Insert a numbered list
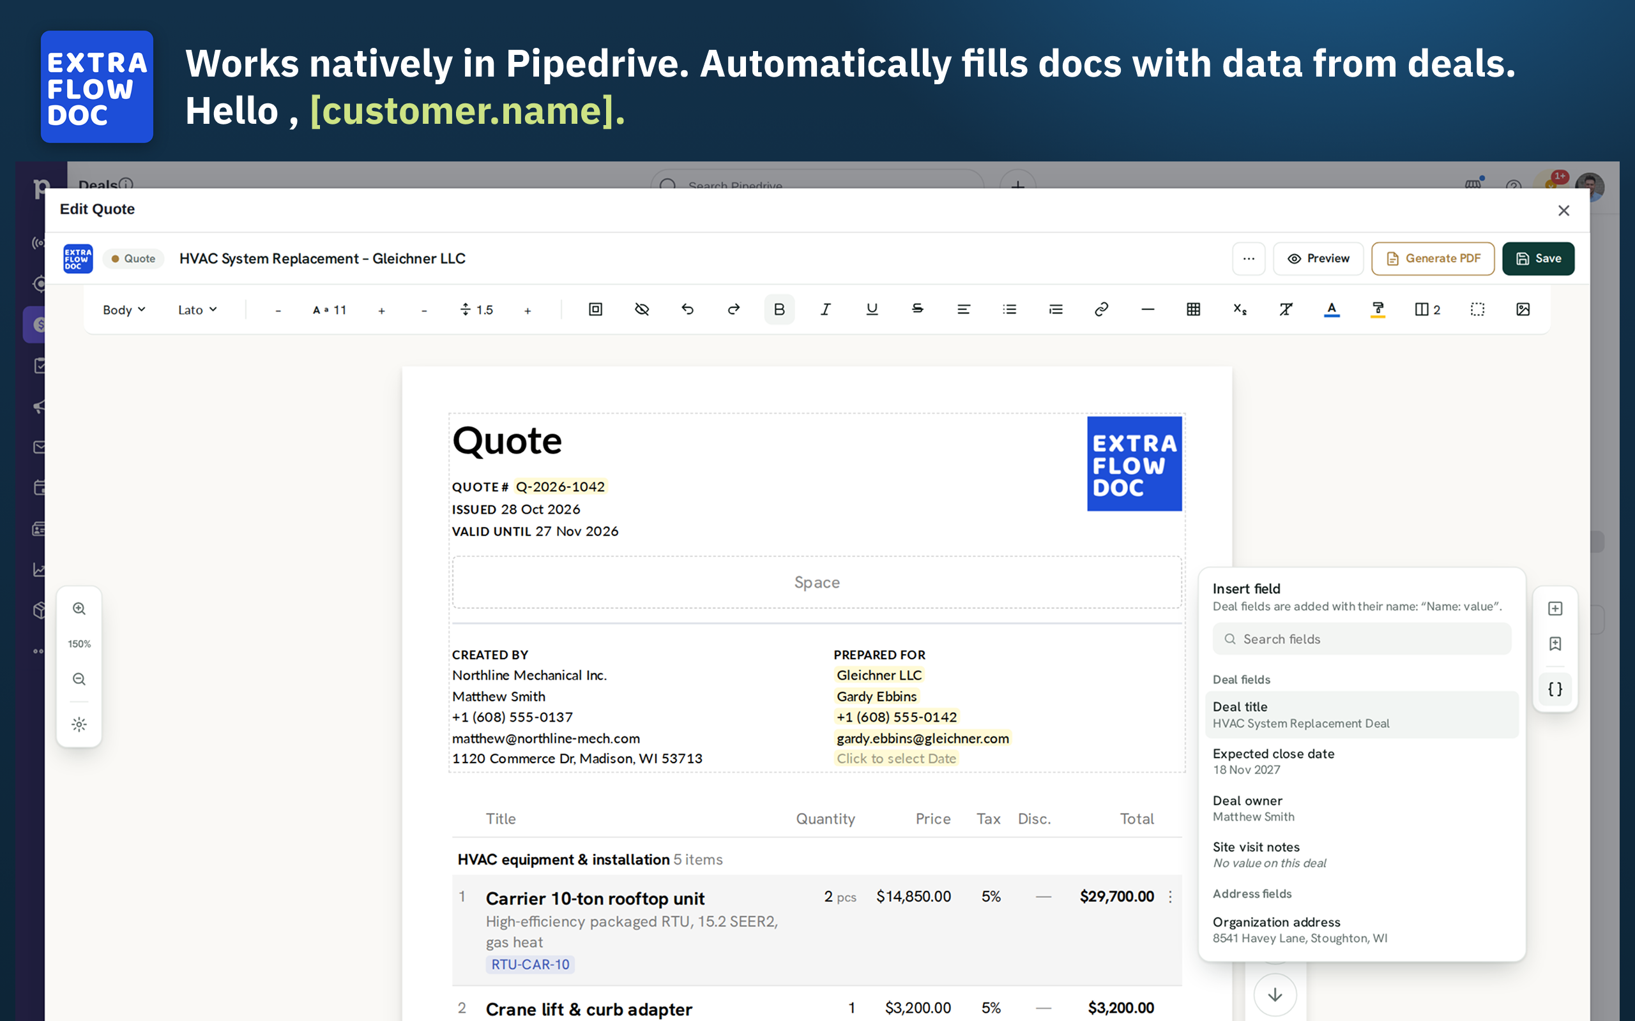The height and width of the screenshot is (1021, 1635). 1055,309
